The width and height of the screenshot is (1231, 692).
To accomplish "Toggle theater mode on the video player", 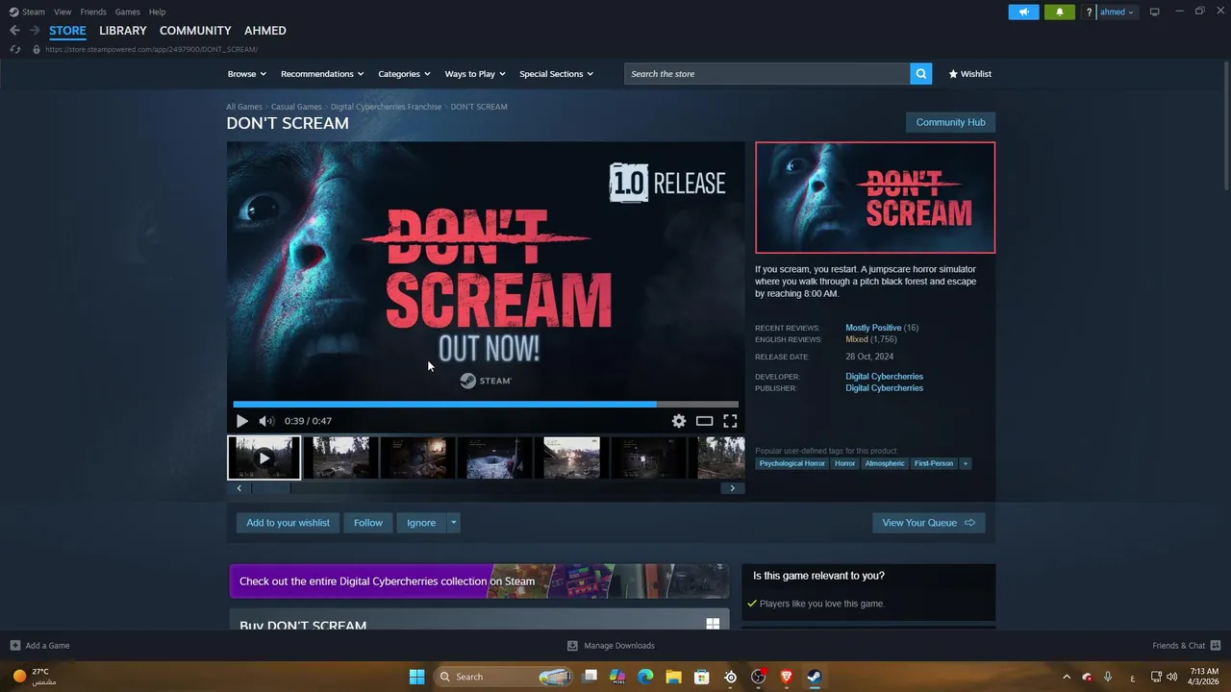I will coord(705,421).
